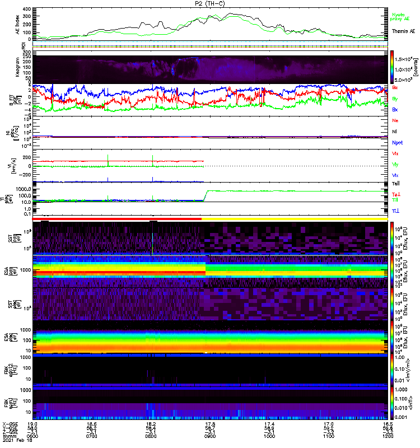Click the 1000 time axis label
The width and height of the screenshot is (420, 448).
click(x=269, y=436)
